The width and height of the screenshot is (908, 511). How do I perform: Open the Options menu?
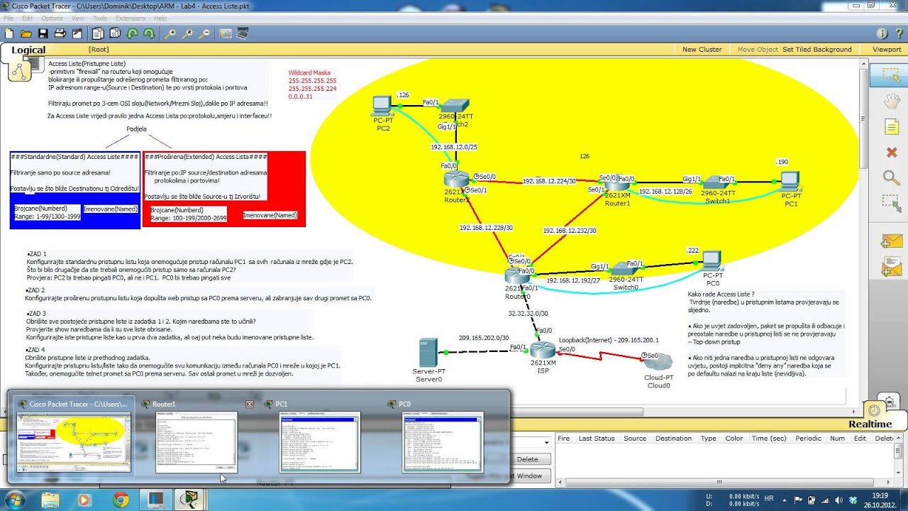[52, 18]
